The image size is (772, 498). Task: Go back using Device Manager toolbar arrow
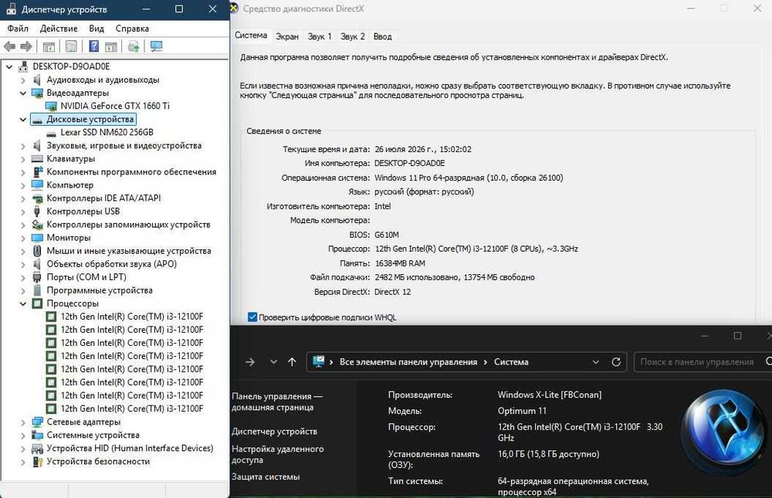click(9, 46)
